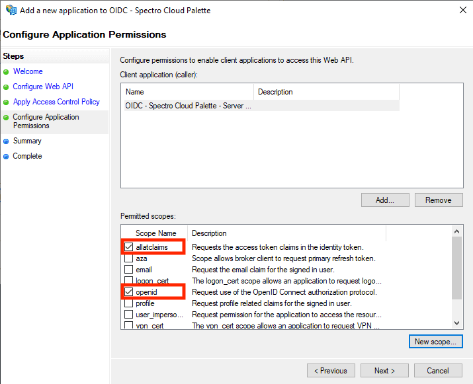Viewport: 473px width, 384px height.
Task: Uncheck the allatclaims scope
Action: [128, 247]
